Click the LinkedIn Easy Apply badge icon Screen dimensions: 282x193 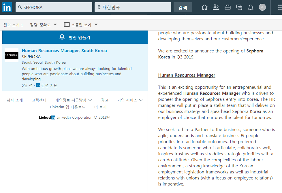(x=38, y=85)
